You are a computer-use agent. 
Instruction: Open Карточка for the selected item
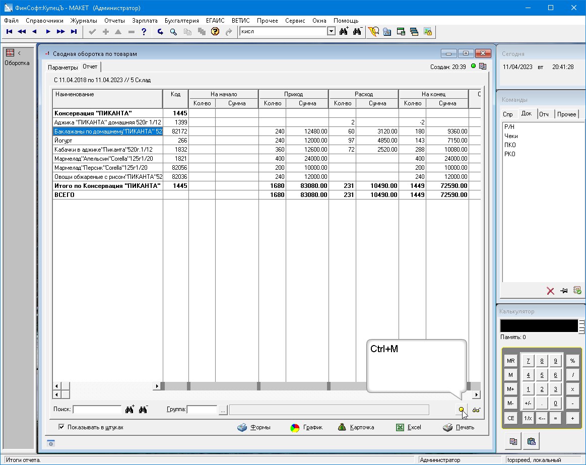356,427
